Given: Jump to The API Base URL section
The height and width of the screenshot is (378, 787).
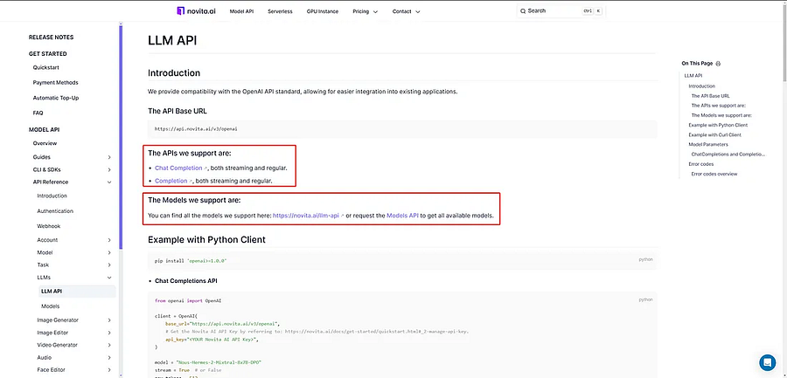Looking at the screenshot, I should (x=711, y=96).
